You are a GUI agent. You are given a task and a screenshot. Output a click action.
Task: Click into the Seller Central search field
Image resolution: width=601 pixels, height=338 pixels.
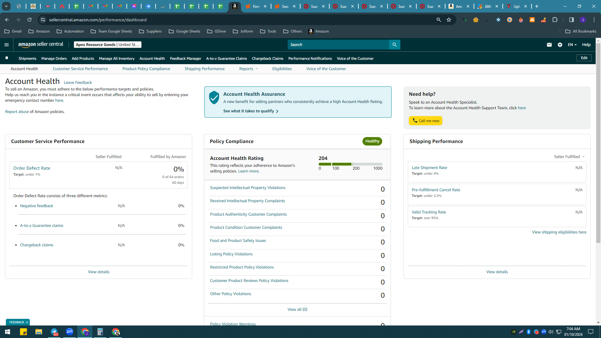coord(338,45)
